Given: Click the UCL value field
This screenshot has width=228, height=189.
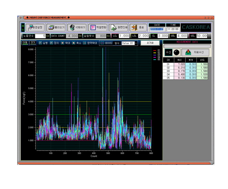Looking at the screenshot, I should coord(202,36).
